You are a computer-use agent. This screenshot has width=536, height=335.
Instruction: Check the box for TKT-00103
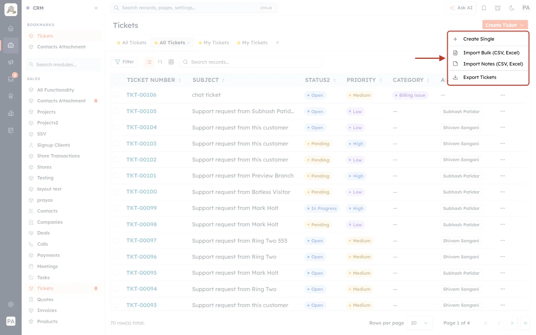116,143
